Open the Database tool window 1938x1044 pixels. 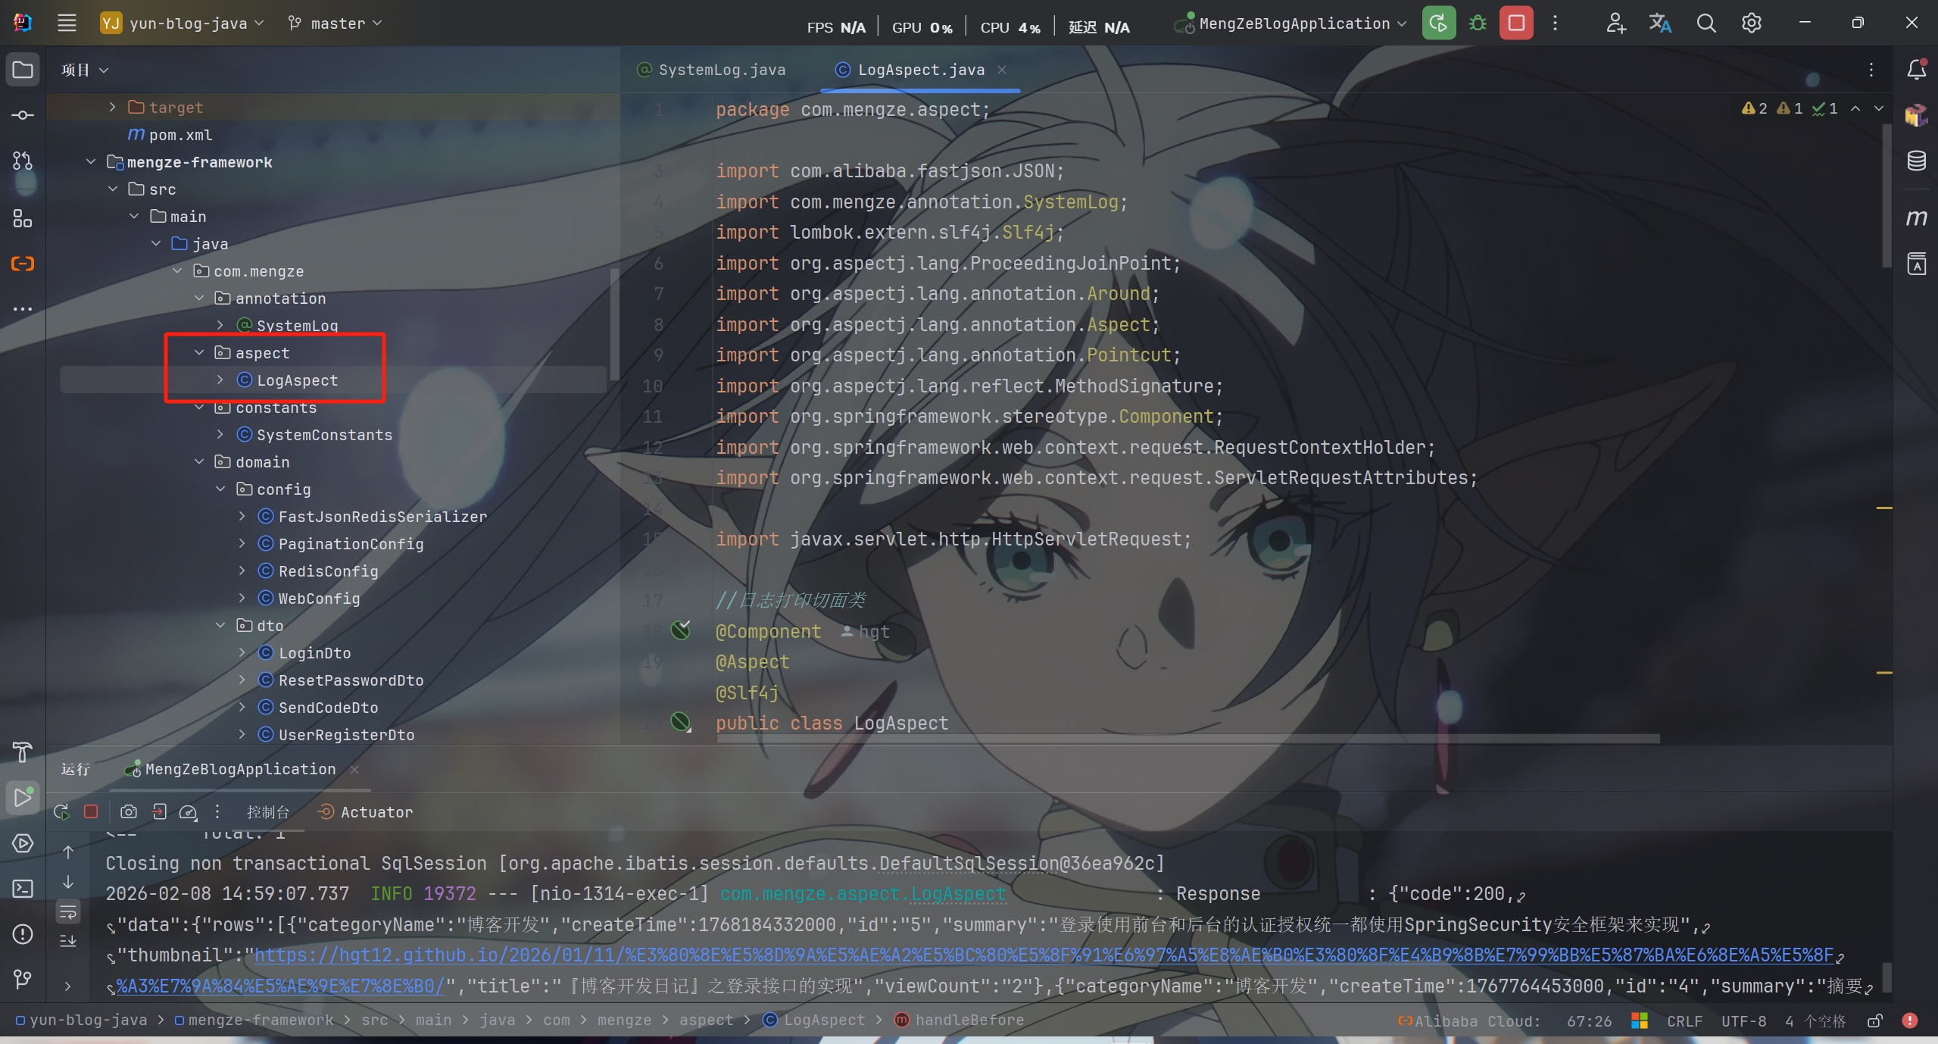(x=1916, y=161)
